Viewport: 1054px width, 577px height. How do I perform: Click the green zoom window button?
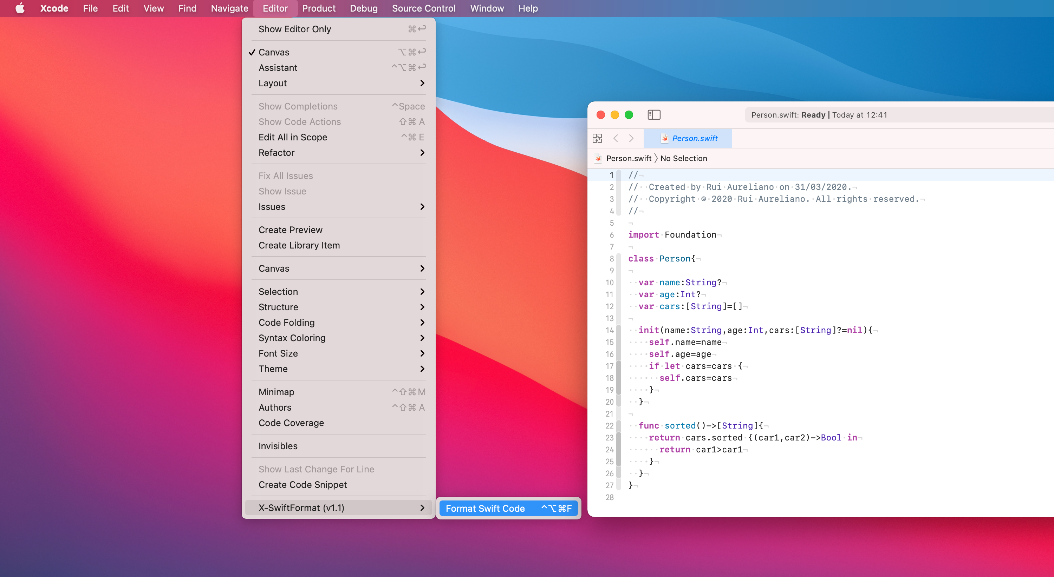[629, 115]
